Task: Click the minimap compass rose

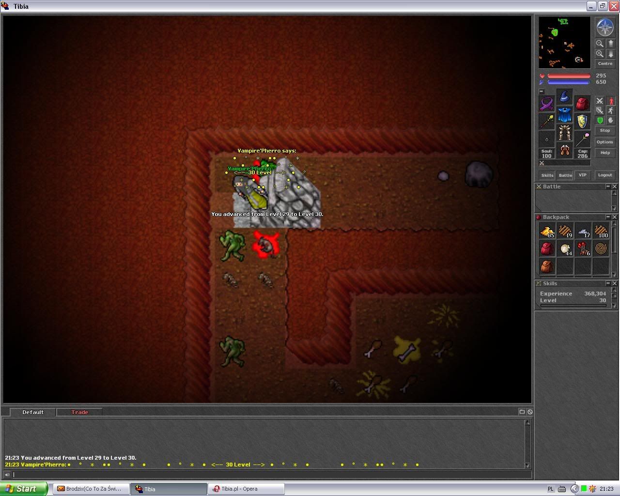Action: point(605,28)
